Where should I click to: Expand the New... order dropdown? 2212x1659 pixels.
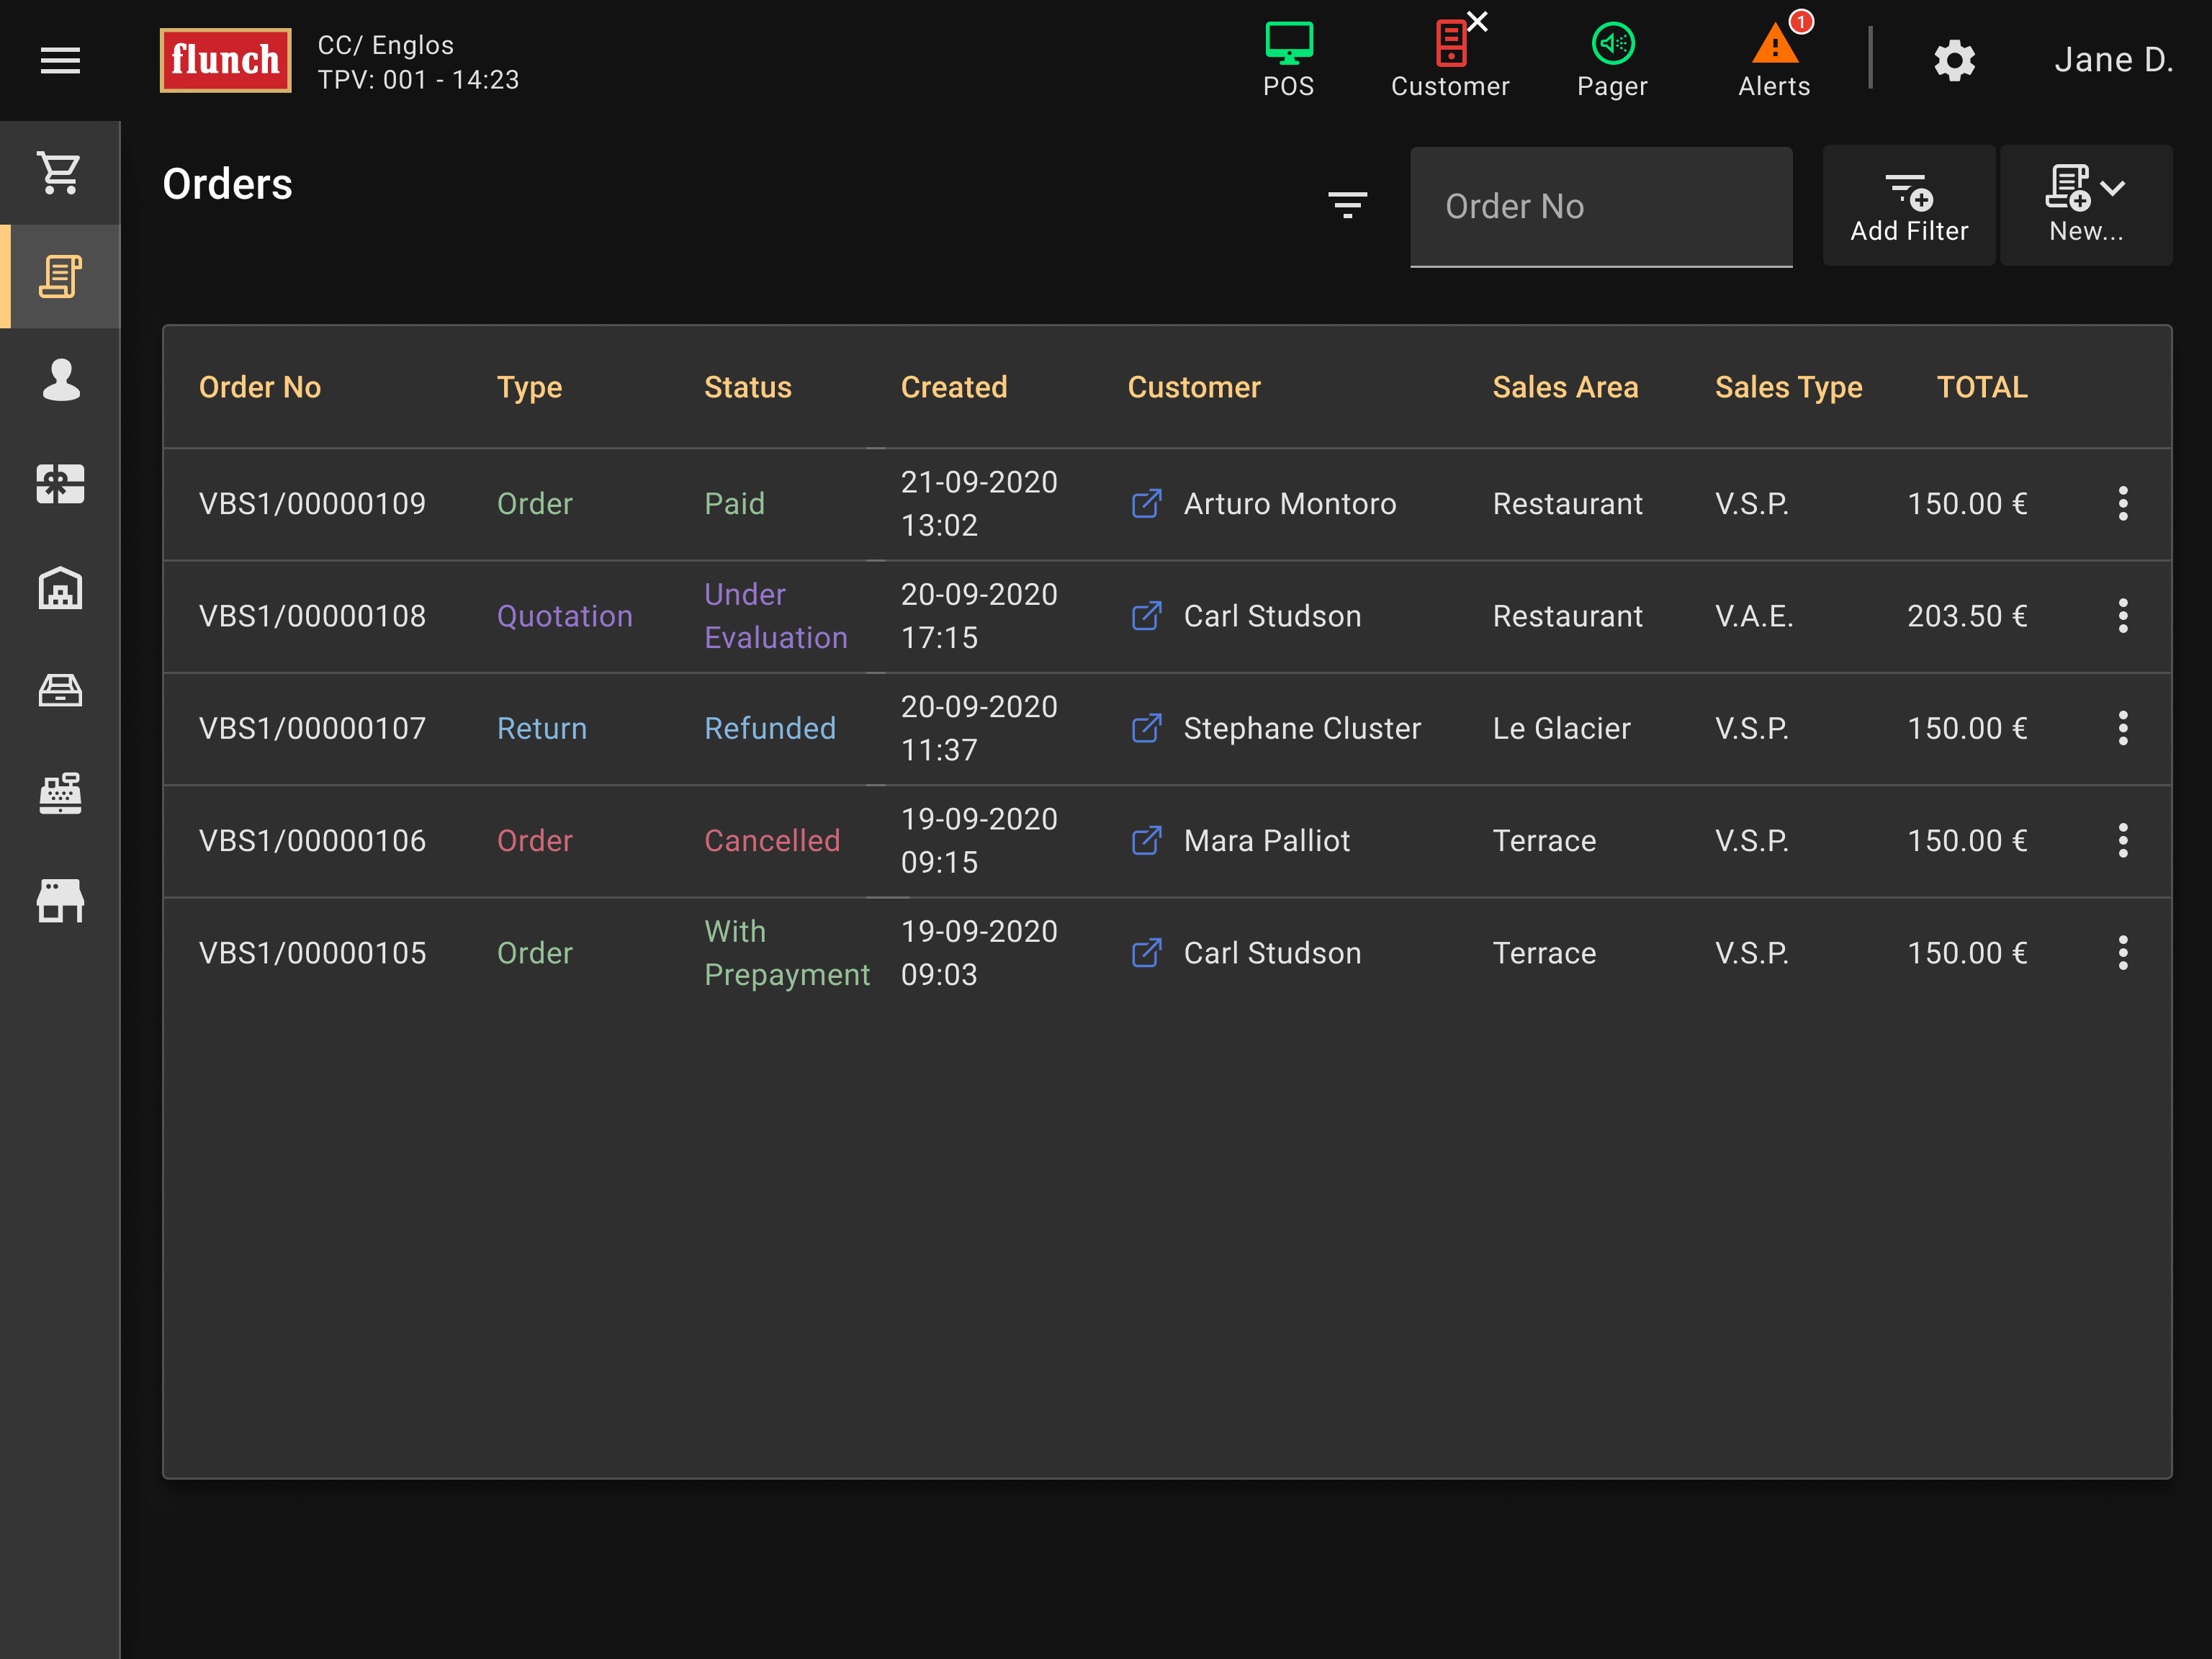coord(2086,205)
